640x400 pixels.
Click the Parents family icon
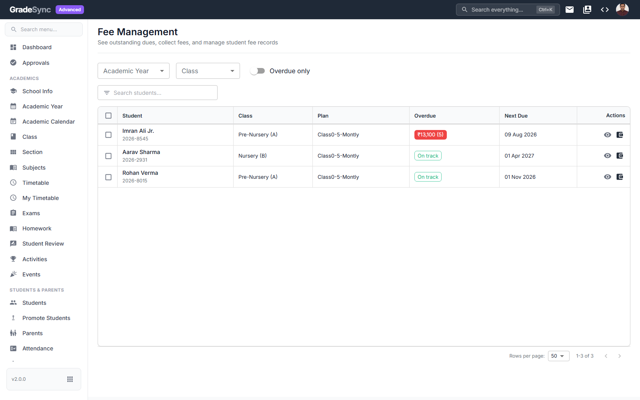coord(13,333)
